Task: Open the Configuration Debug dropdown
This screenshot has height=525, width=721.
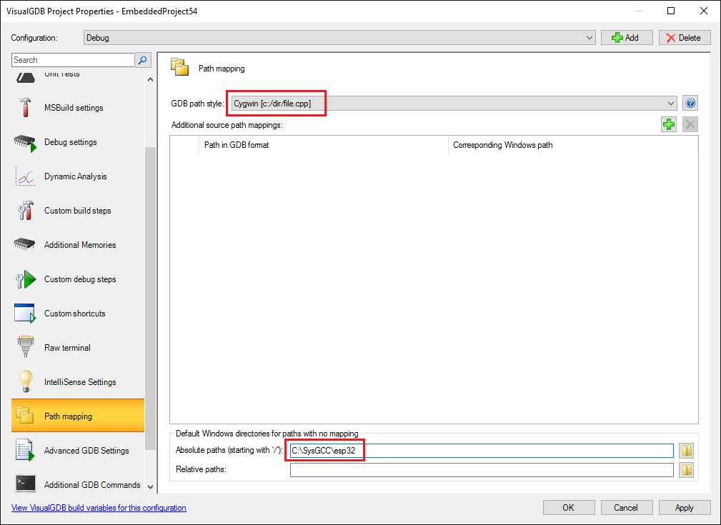Action: [339, 38]
